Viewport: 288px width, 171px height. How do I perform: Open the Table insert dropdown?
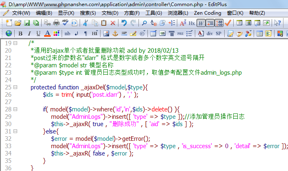(x=153, y=33)
